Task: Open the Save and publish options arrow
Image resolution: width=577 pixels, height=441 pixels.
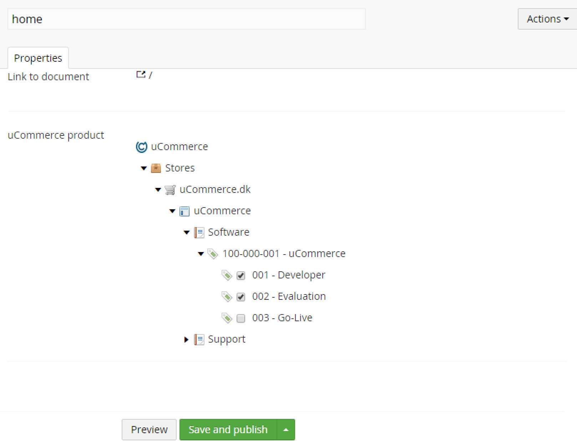Action: click(286, 430)
